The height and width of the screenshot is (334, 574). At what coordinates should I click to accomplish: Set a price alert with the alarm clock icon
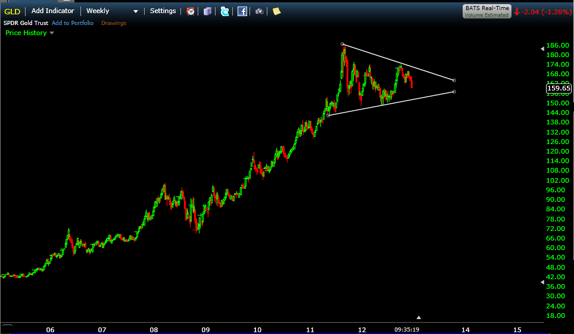(191, 11)
